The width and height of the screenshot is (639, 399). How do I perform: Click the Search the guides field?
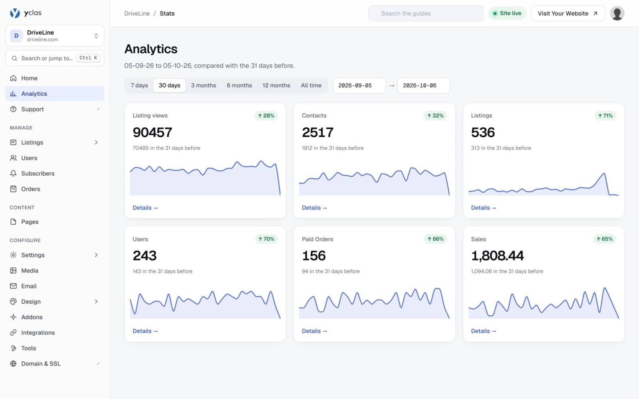pyautogui.click(x=426, y=14)
